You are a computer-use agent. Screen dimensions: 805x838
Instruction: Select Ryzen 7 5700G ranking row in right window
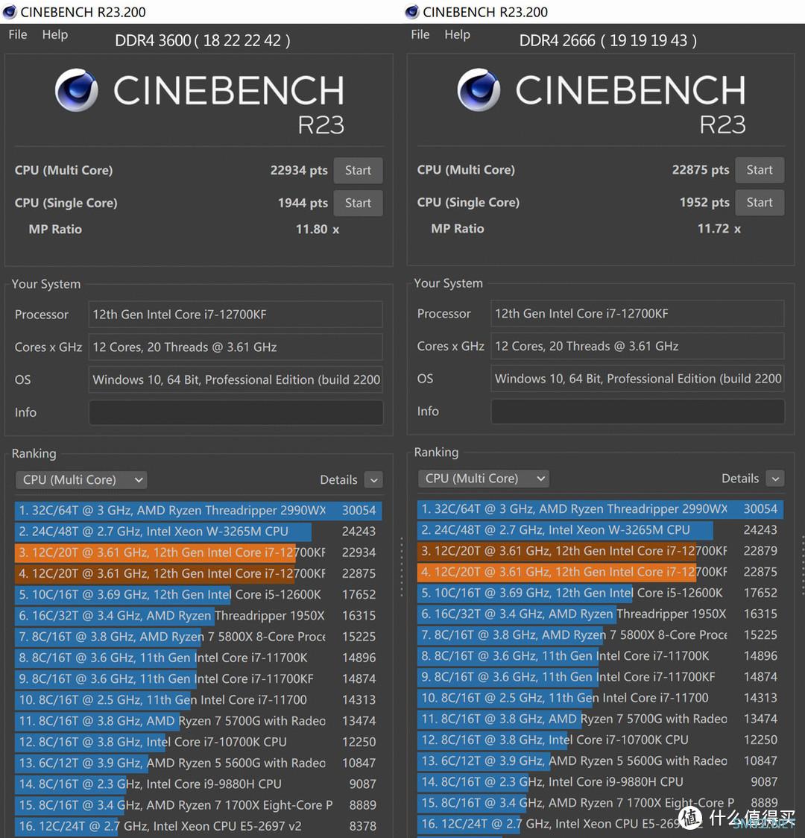click(601, 719)
